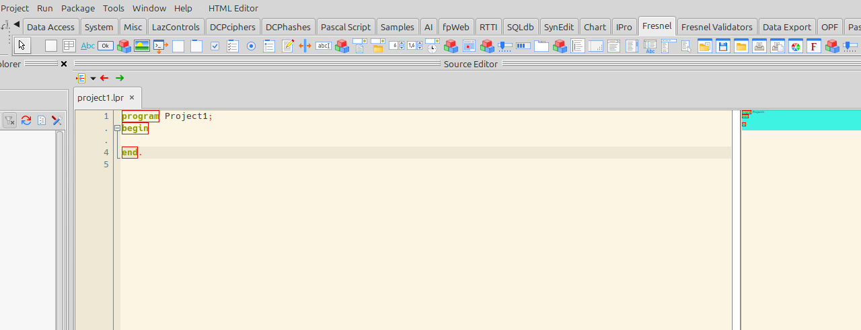Image resolution: width=861 pixels, height=330 pixels.
Task: Click the code minimap overview
Action: pyautogui.click(x=801, y=120)
